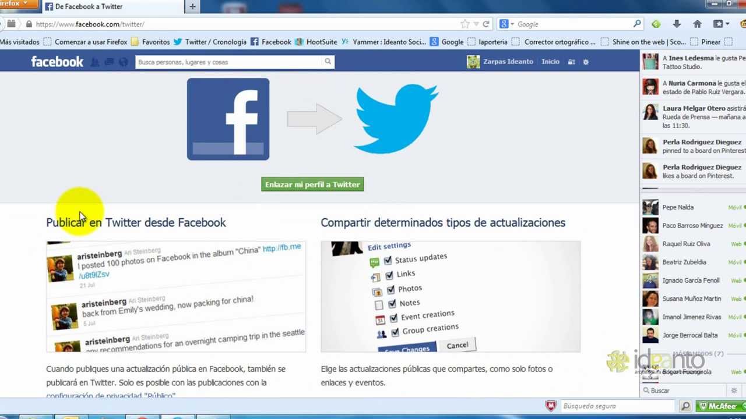Click the blue Twitter bird image

(x=396, y=119)
